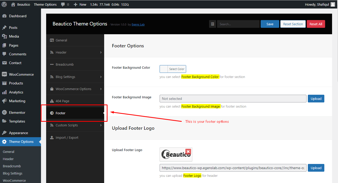Click the footer logo URL field
Screen dimensions: 338x183
click(233, 168)
